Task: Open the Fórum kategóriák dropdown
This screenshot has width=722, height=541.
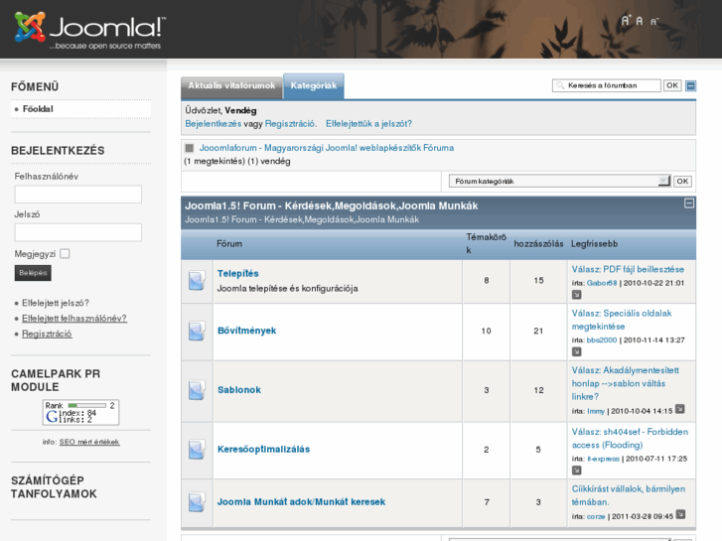Action: tap(559, 181)
